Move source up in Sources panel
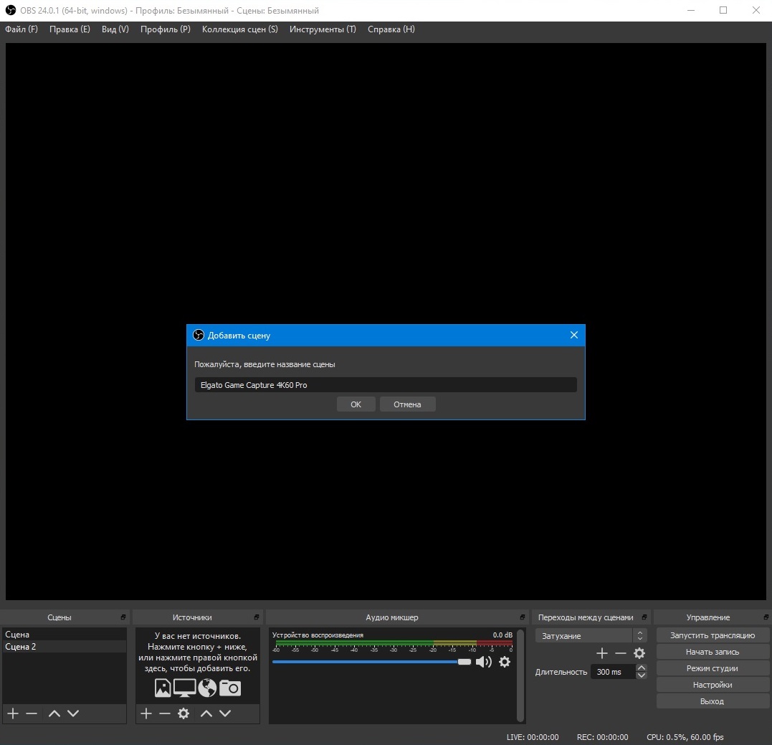The width and height of the screenshot is (772, 745). point(206,713)
